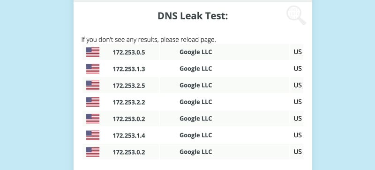Select the IP address 172.253.1.3

tap(129, 69)
